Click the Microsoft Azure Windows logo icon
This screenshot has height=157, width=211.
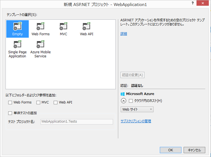pos(122,94)
